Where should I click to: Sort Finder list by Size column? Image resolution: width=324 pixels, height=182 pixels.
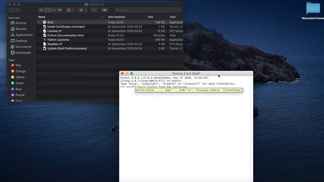150,17
